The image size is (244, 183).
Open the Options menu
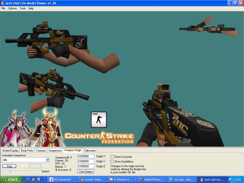point(12,8)
